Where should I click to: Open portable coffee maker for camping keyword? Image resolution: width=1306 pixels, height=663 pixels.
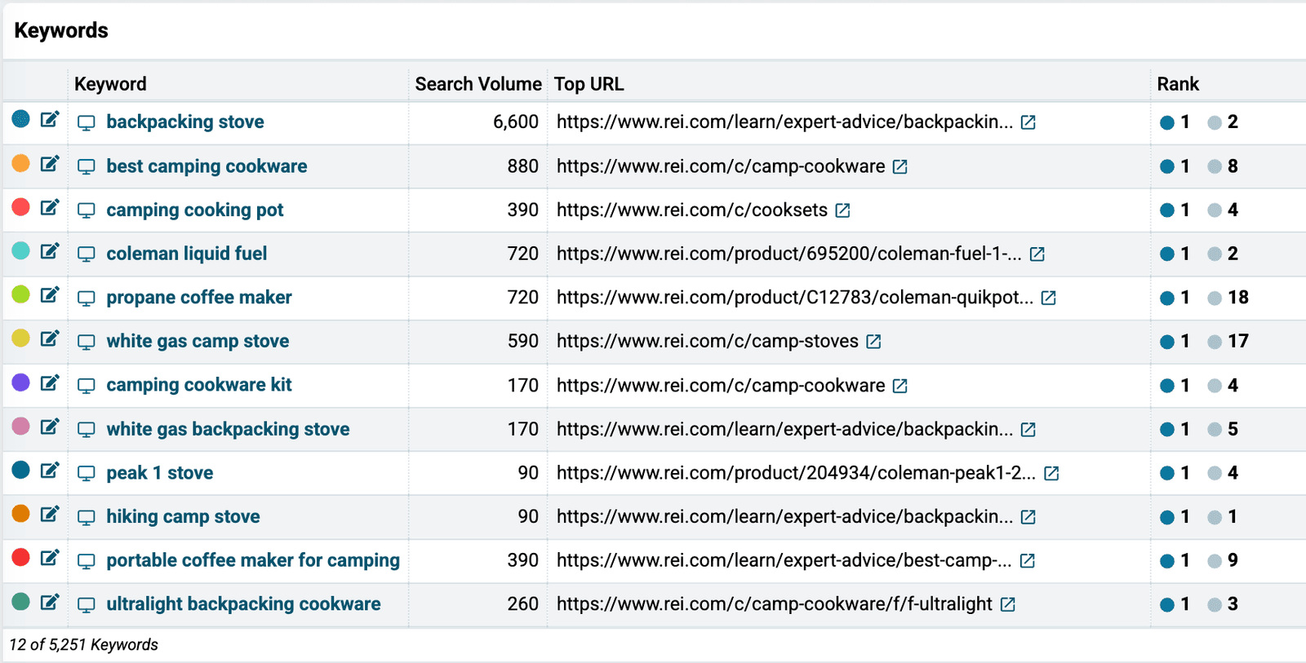click(x=253, y=560)
